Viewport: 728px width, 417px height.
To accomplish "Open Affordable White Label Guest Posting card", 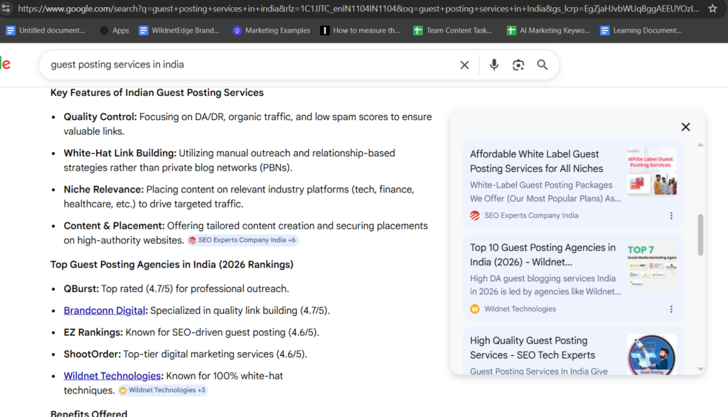I will 573,184.
